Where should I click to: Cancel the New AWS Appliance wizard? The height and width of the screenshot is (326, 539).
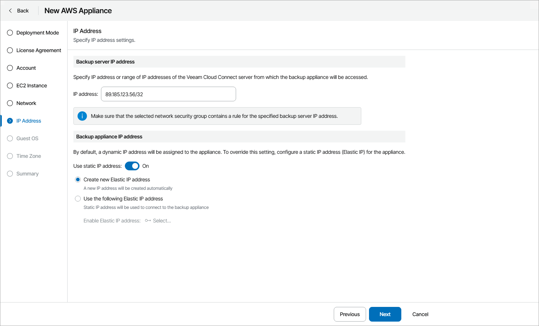(420, 314)
